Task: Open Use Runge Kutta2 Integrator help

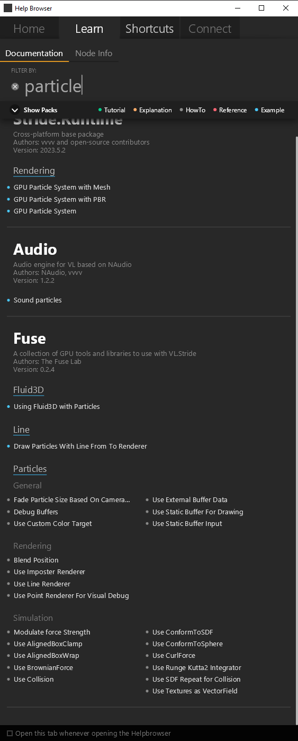Action: click(197, 667)
